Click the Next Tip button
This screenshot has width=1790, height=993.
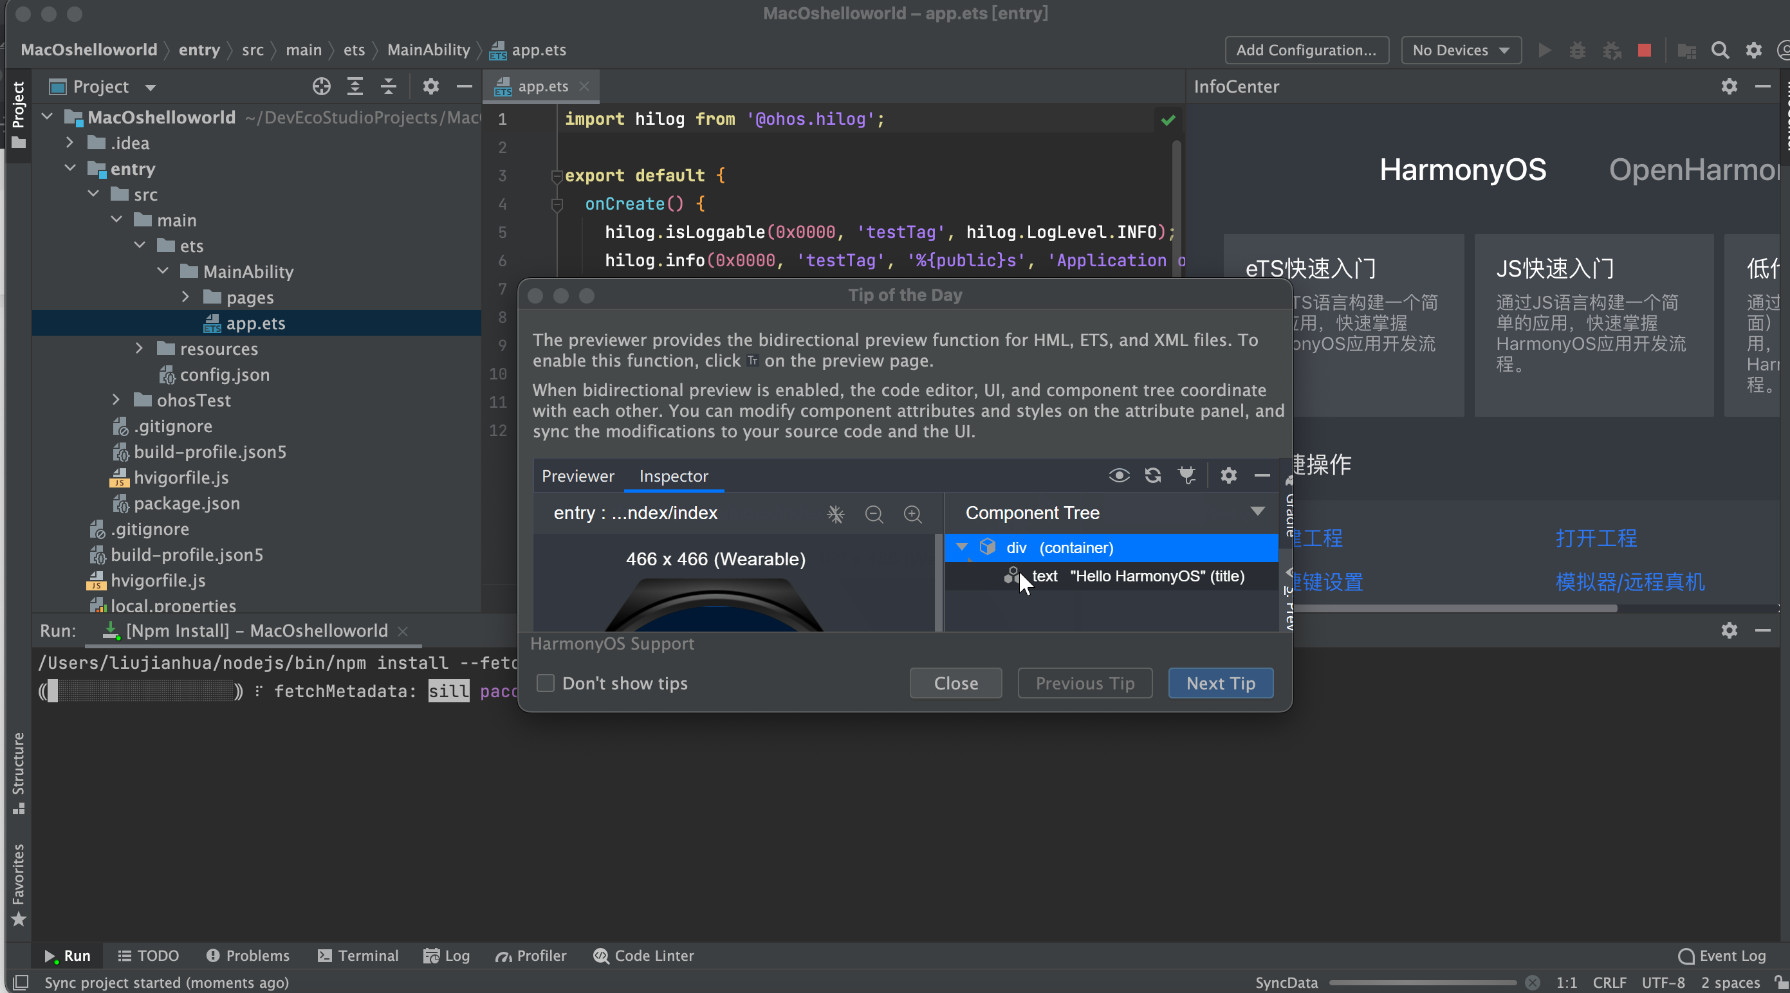coord(1220,683)
